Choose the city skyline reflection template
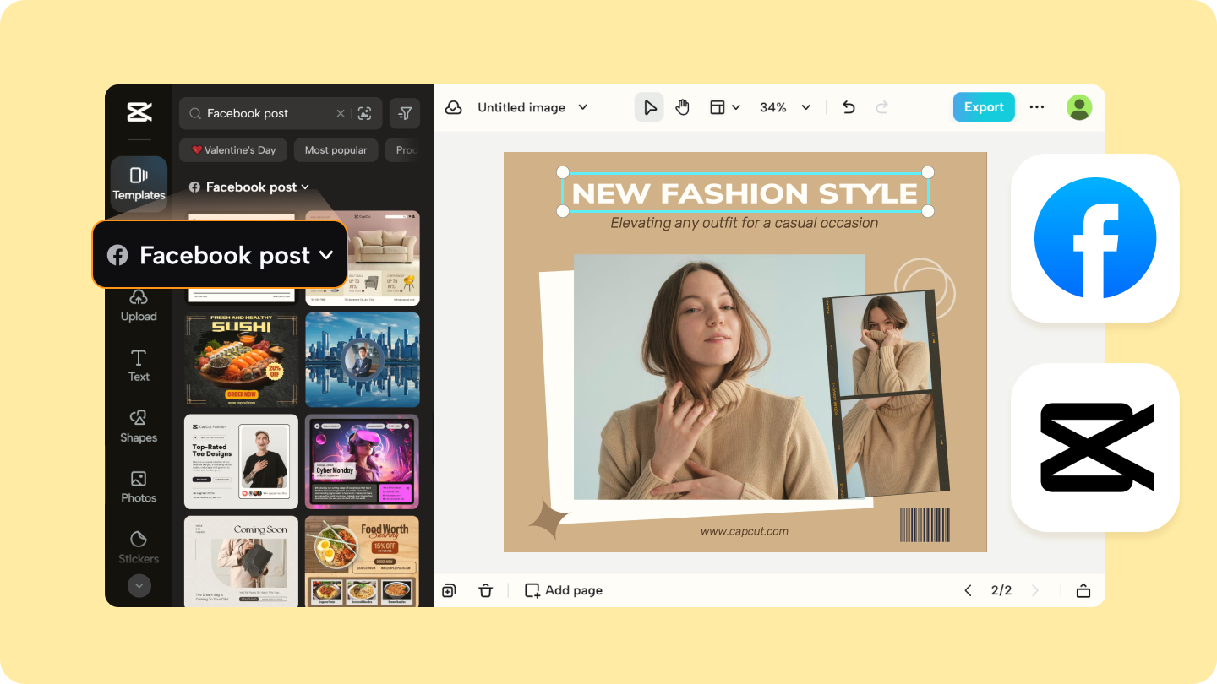Screen dimensions: 1217x684 point(363,360)
